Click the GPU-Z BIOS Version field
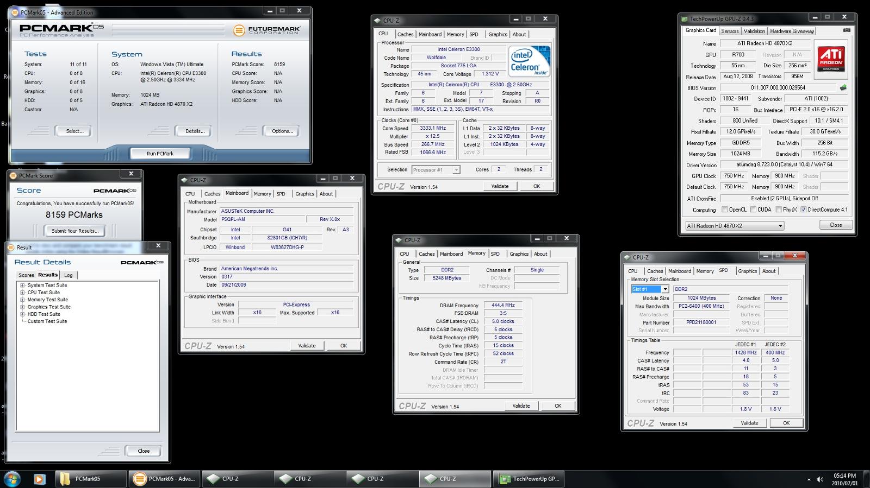Image resolution: width=870 pixels, height=488 pixels. pyautogui.click(x=778, y=87)
